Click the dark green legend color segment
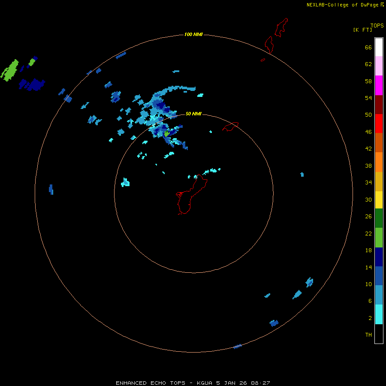Image resolution: width=386 pixels, height=386 pixels. tap(379, 218)
